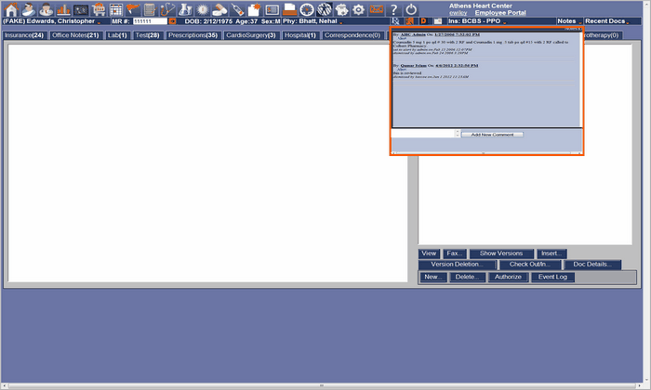Click the power logout icon
This screenshot has height=390, width=651.
411,8
